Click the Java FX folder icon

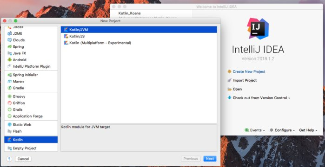pos(10,53)
